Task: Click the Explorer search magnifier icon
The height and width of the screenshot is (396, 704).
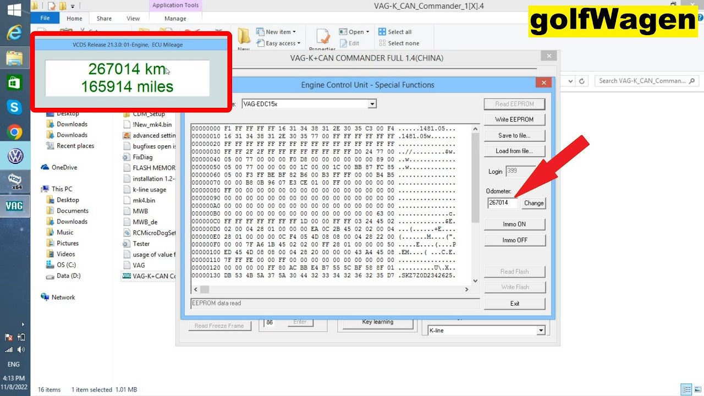Action: click(x=692, y=81)
